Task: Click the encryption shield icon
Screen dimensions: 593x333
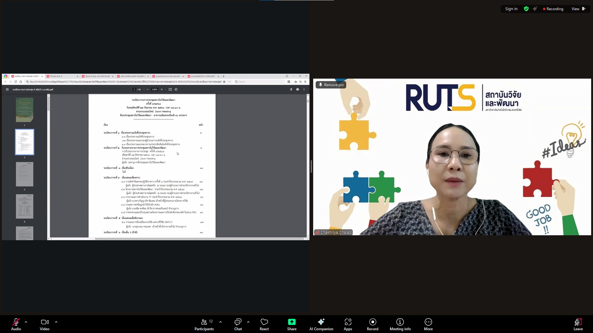Action: pyautogui.click(x=526, y=9)
